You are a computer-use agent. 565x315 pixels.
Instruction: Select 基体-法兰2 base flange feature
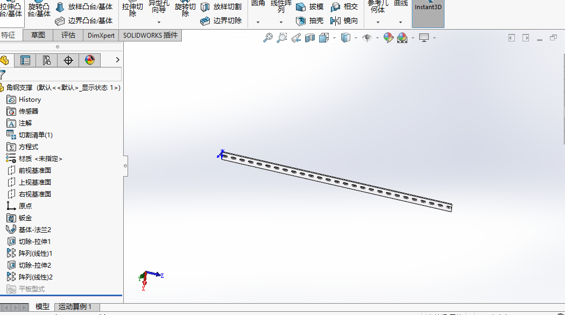click(x=29, y=229)
